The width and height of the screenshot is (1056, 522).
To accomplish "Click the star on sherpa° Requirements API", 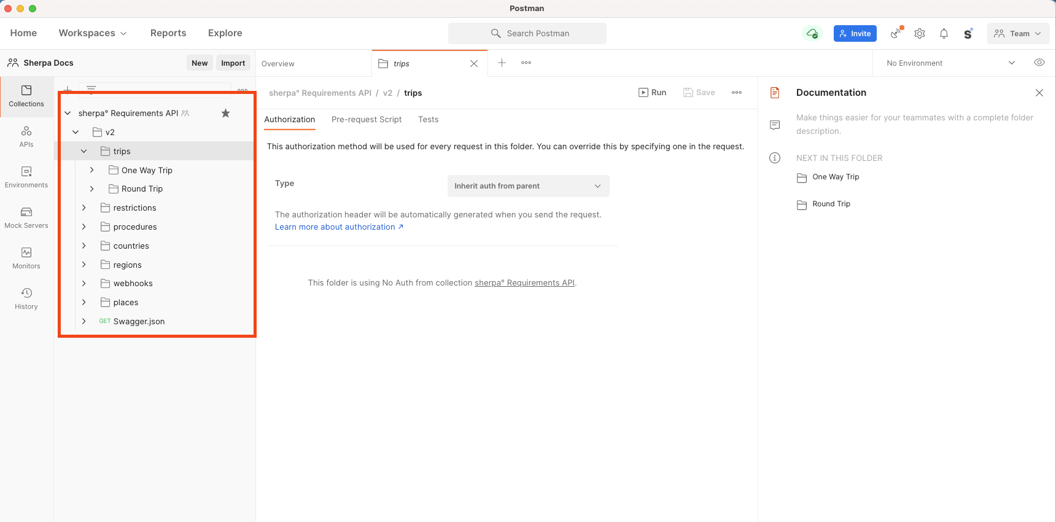I will click(225, 113).
